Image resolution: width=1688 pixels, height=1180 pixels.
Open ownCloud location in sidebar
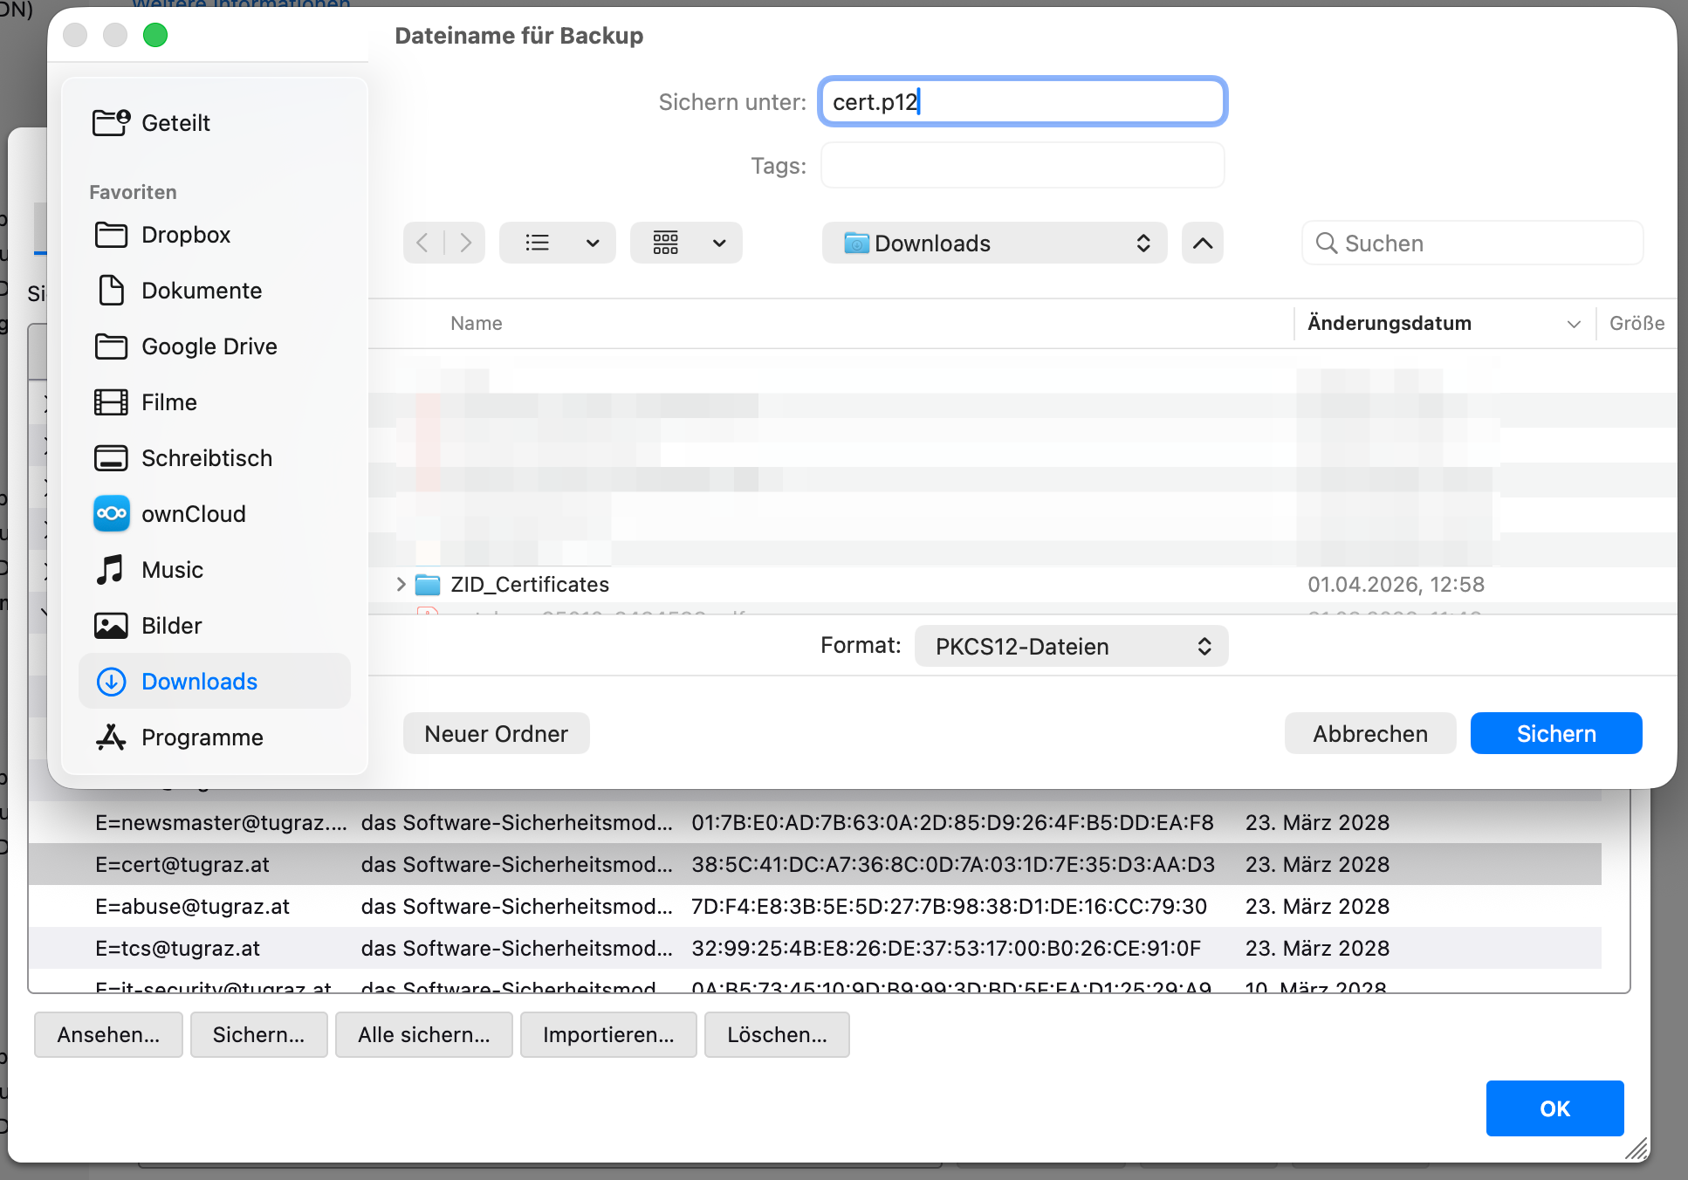[193, 514]
